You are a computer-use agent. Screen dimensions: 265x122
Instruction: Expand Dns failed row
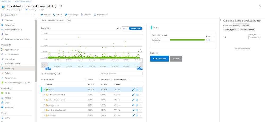click(x=44, y=115)
